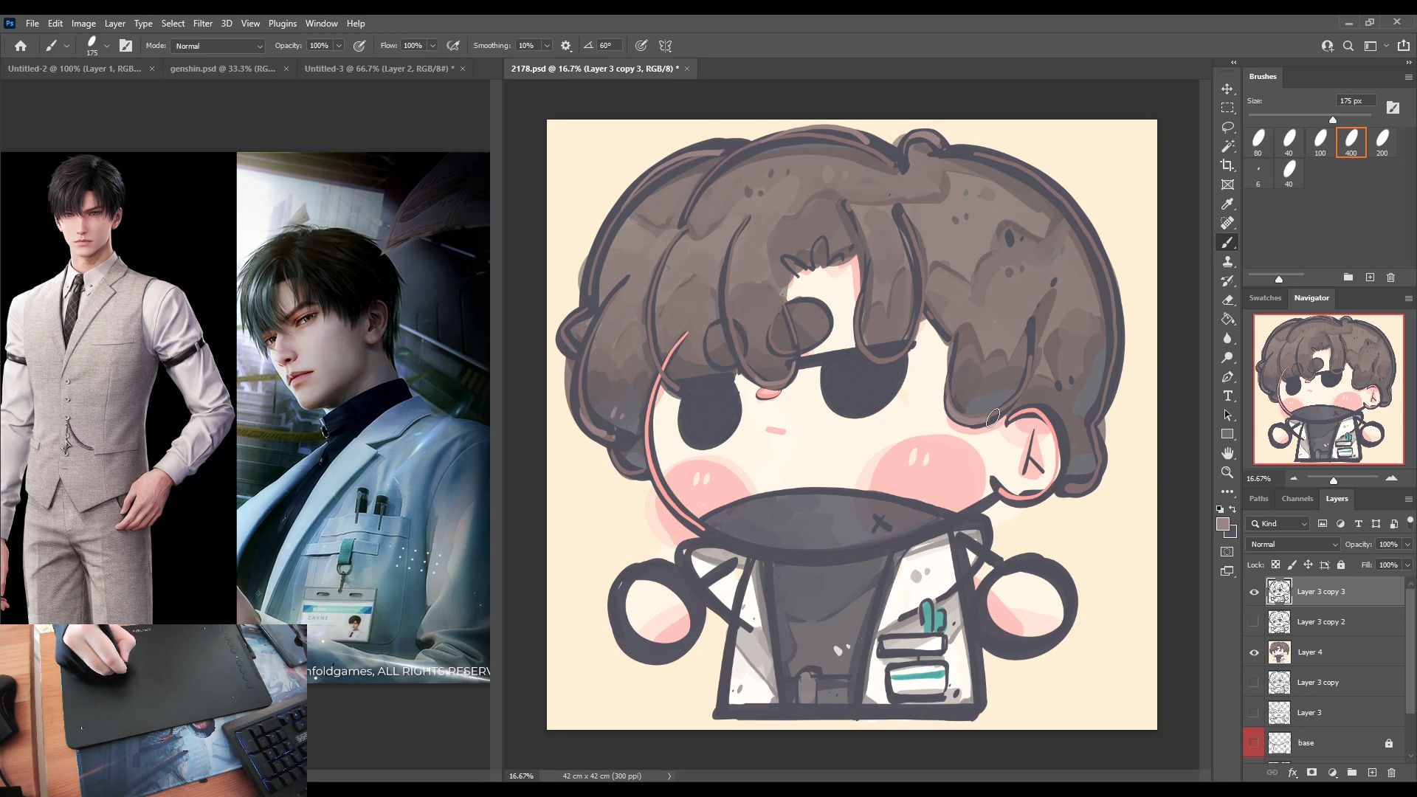
Task: Switch to the Channels tab
Action: coord(1297,499)
